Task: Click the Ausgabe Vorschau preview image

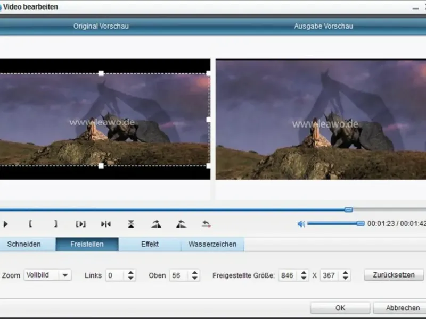Action: click(321, 119)
